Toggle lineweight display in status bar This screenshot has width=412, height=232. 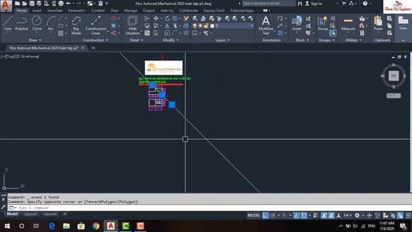coord(315,215)
